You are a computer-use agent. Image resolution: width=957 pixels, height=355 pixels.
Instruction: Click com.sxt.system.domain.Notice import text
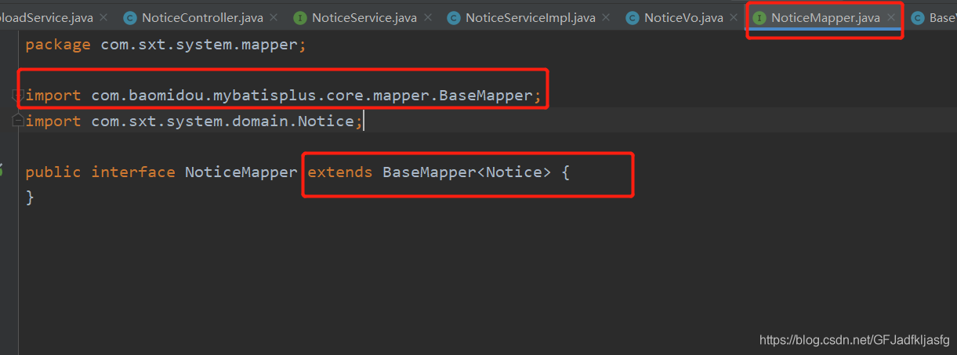tap(223, 121)
